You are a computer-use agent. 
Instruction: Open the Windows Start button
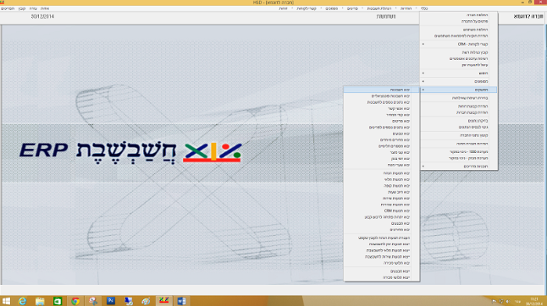pyautogui.click(x=6, y=301)
